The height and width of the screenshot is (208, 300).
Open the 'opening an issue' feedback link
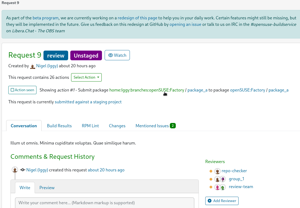(x=185, y=24)
